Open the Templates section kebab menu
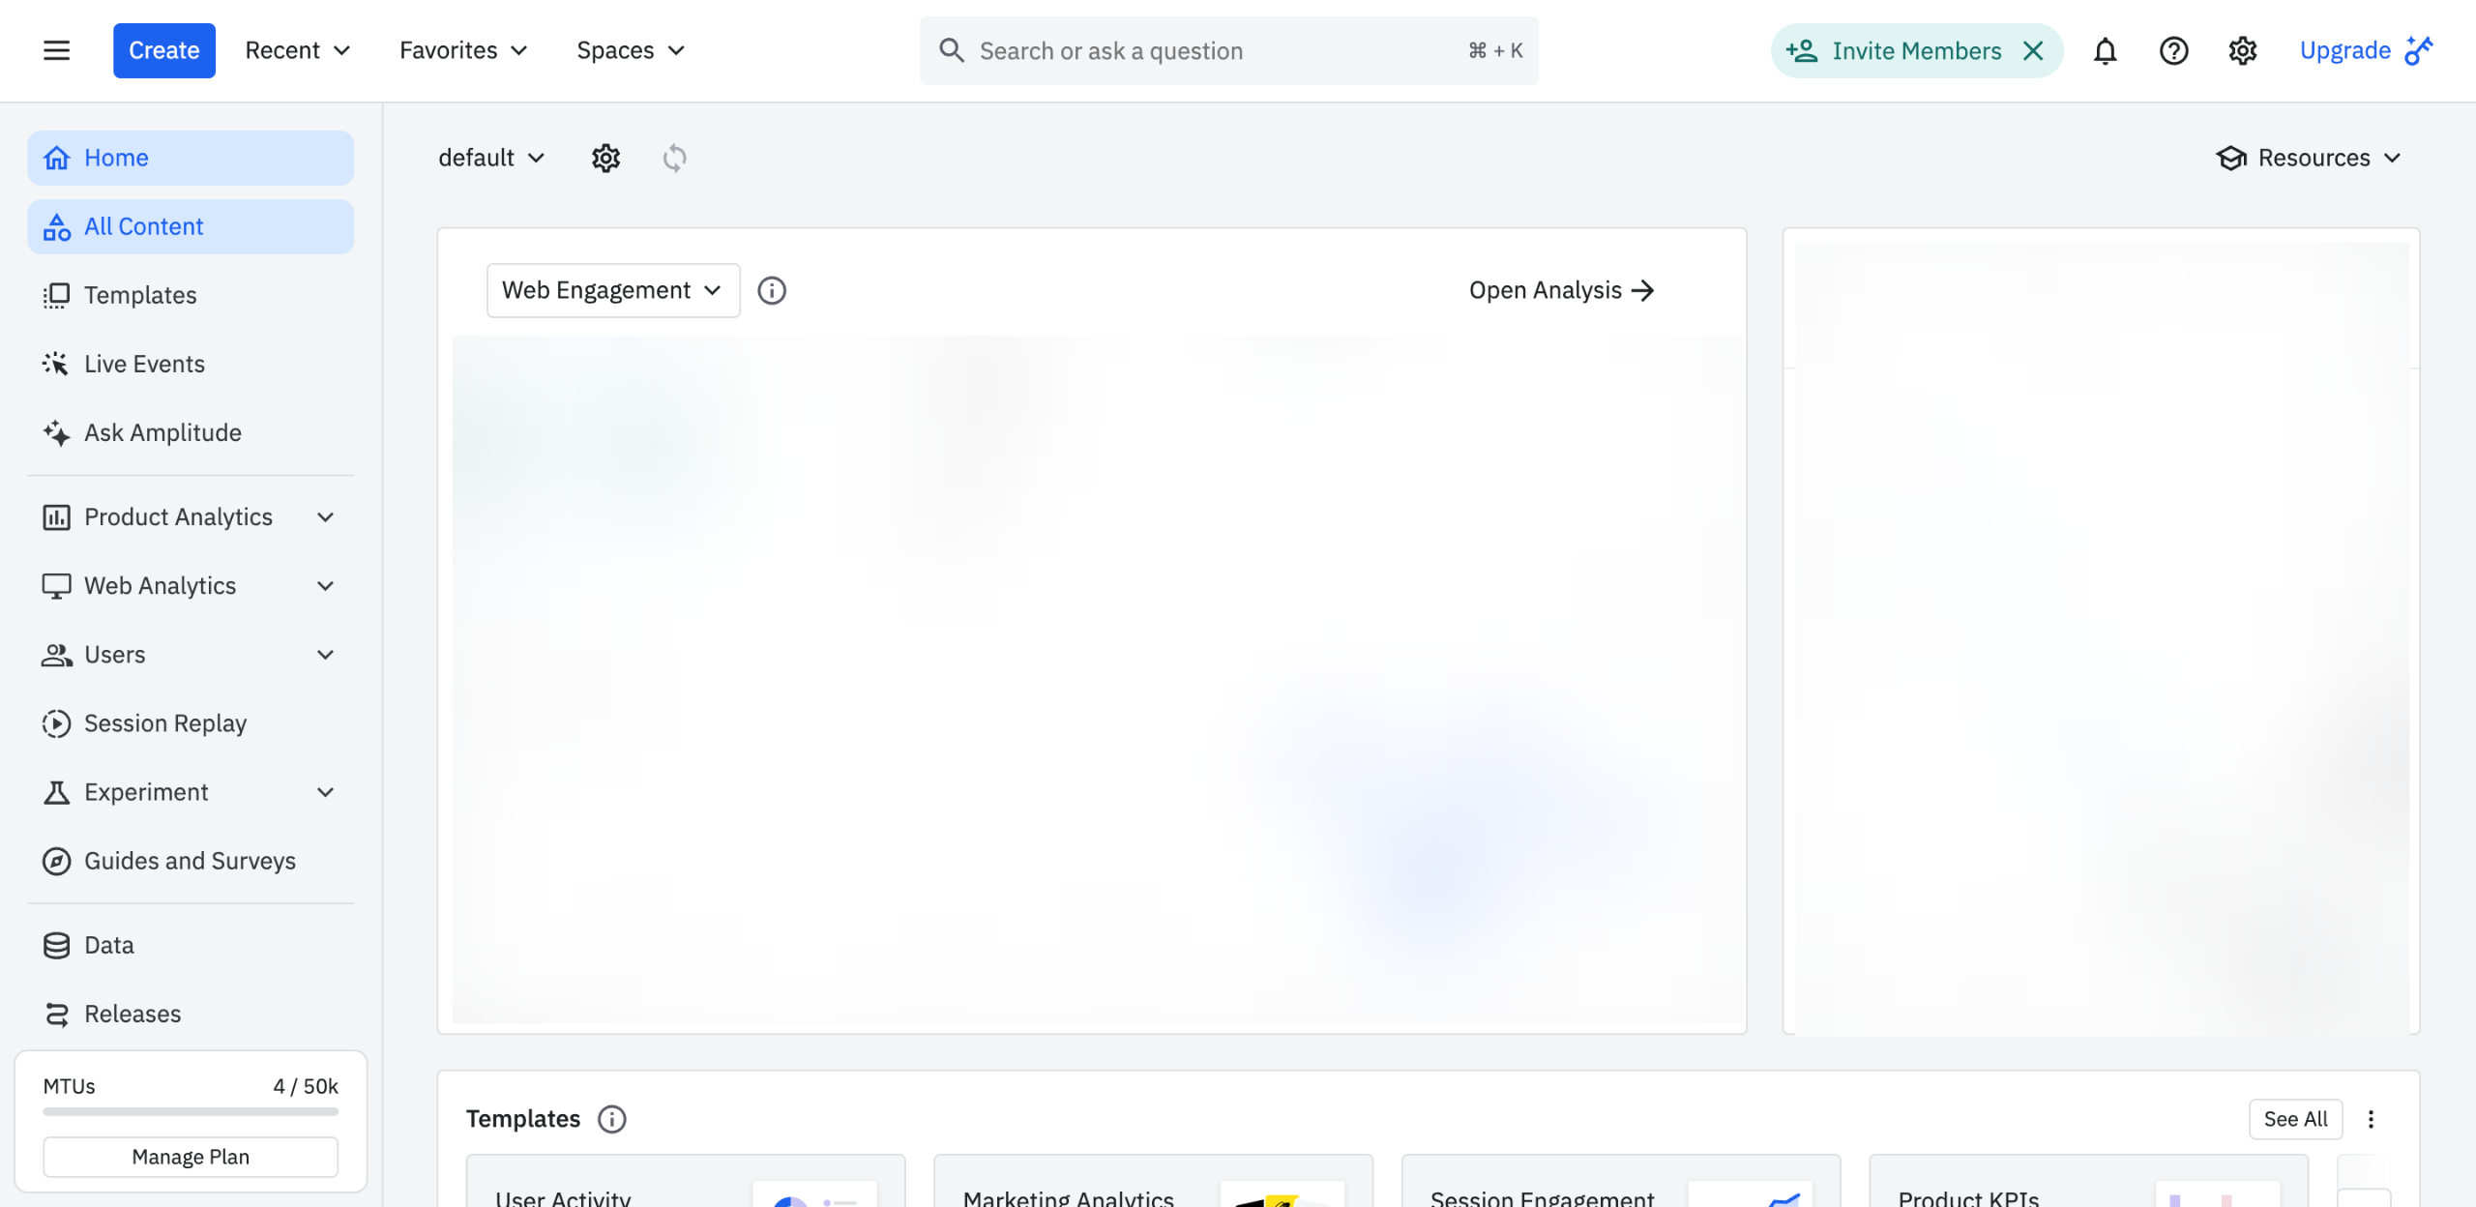The image size is (2476, 1207). point(2371,1119)
